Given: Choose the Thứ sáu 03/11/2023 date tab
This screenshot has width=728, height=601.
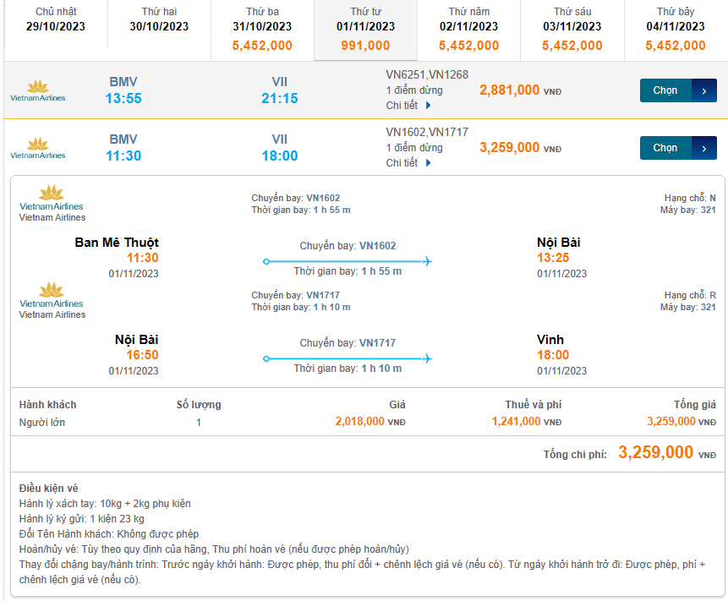Looking at the screenshot, I should (572, 30).
